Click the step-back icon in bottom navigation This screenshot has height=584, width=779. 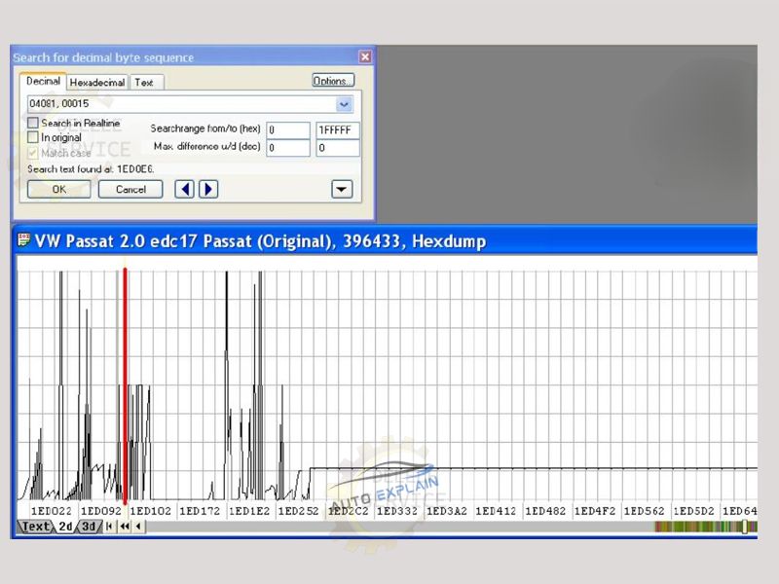pyautogui.click(x=138, y=527)
